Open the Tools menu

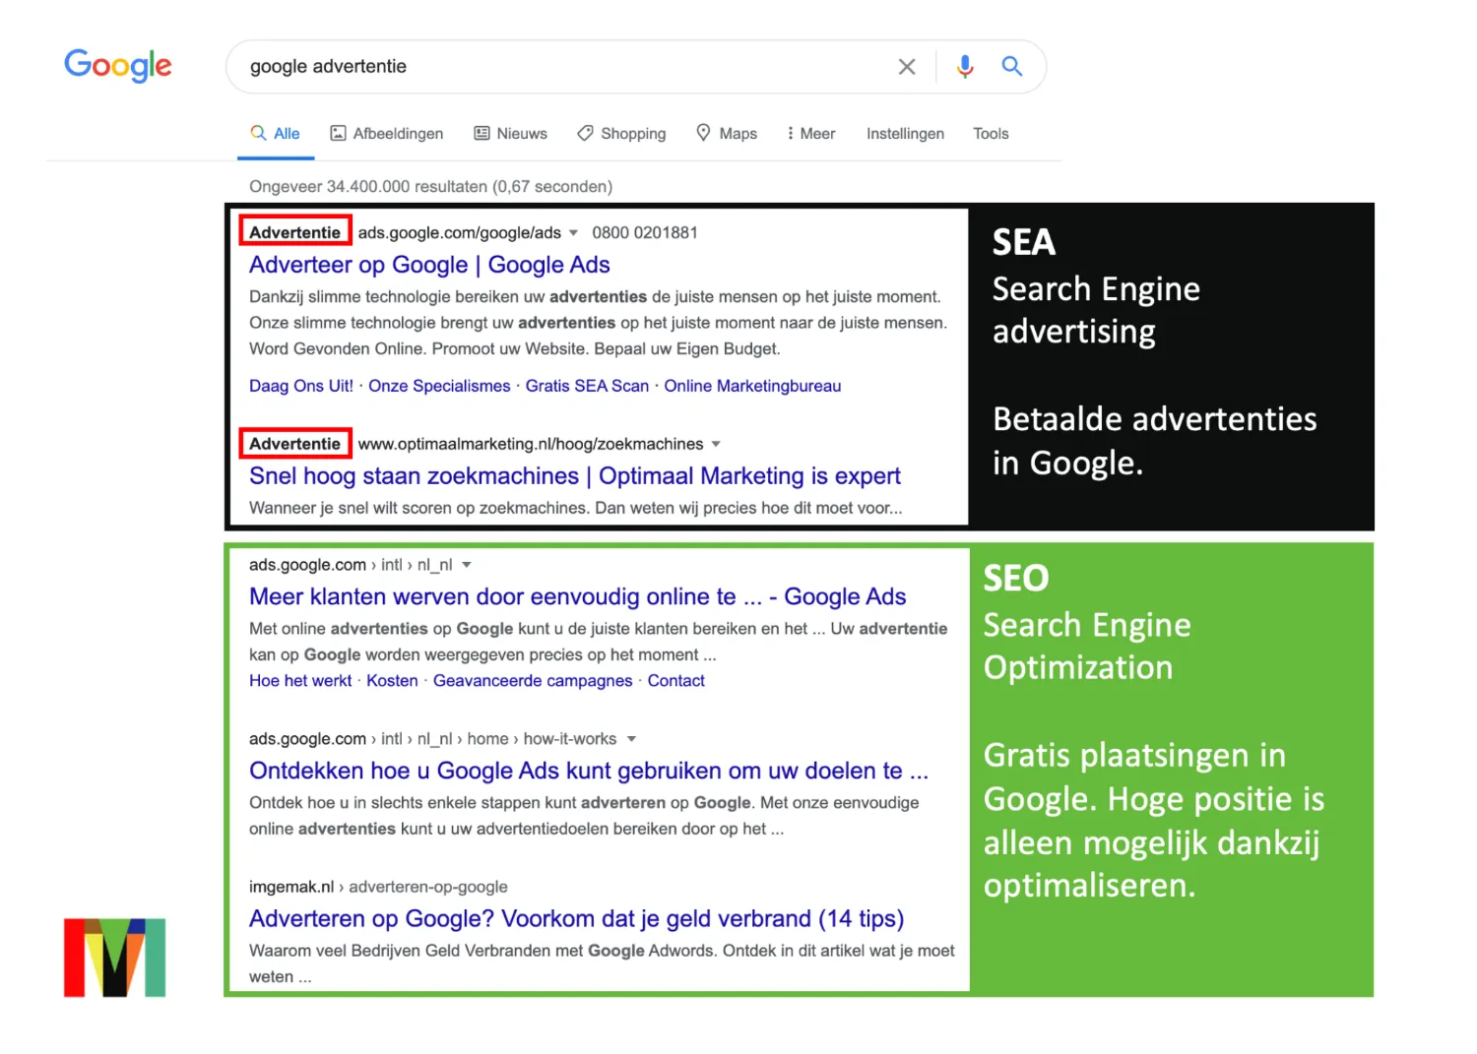[x=991, y=134]
